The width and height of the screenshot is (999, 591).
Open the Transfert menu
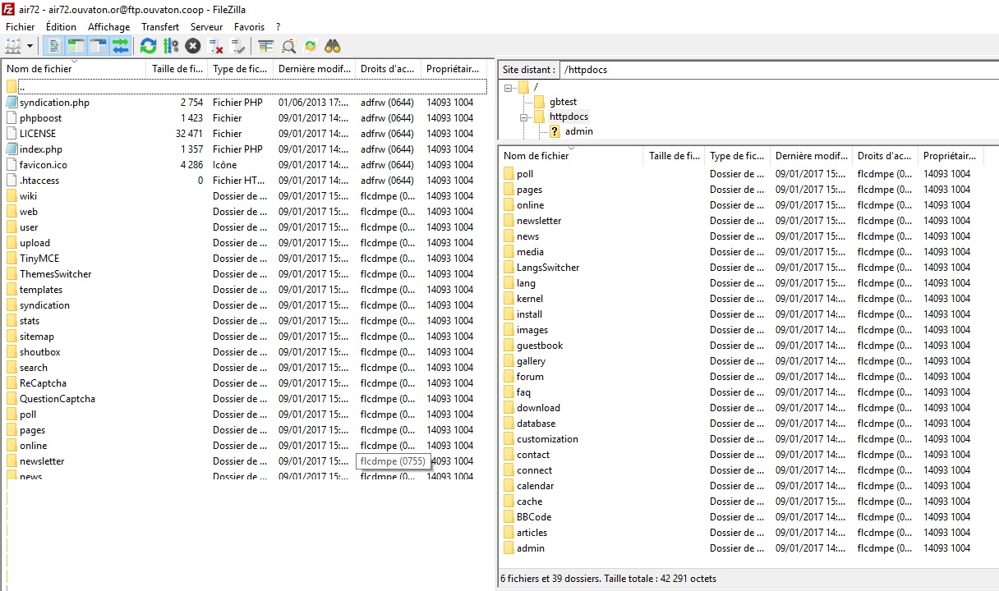coord(159,27)
